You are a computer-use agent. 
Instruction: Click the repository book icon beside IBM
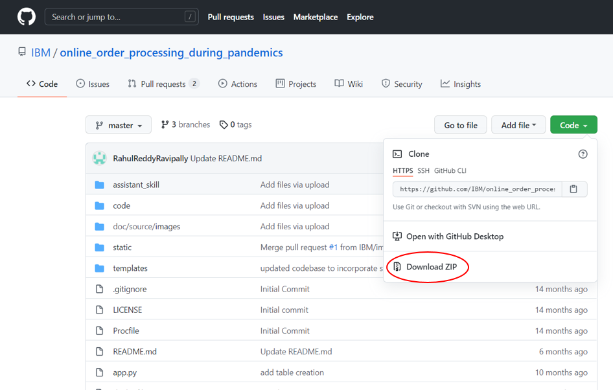coord(22,52)
